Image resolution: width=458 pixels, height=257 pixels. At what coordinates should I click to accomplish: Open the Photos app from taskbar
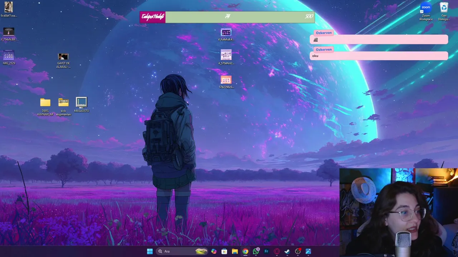tap(308, 251)
